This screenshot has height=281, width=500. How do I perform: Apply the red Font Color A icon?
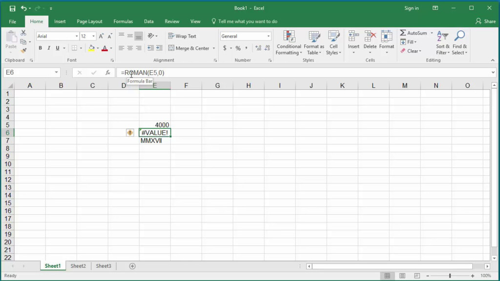(x=104, y=48)
